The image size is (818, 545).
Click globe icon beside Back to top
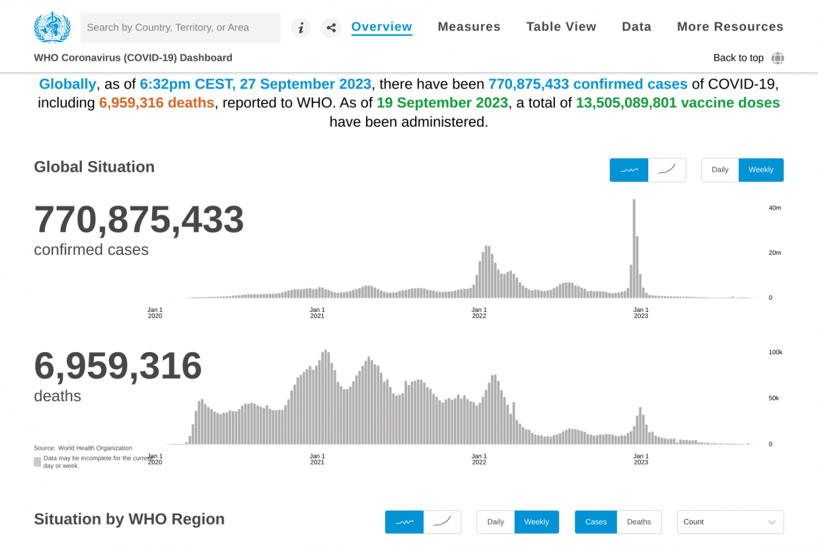click(x=778, y=58)
